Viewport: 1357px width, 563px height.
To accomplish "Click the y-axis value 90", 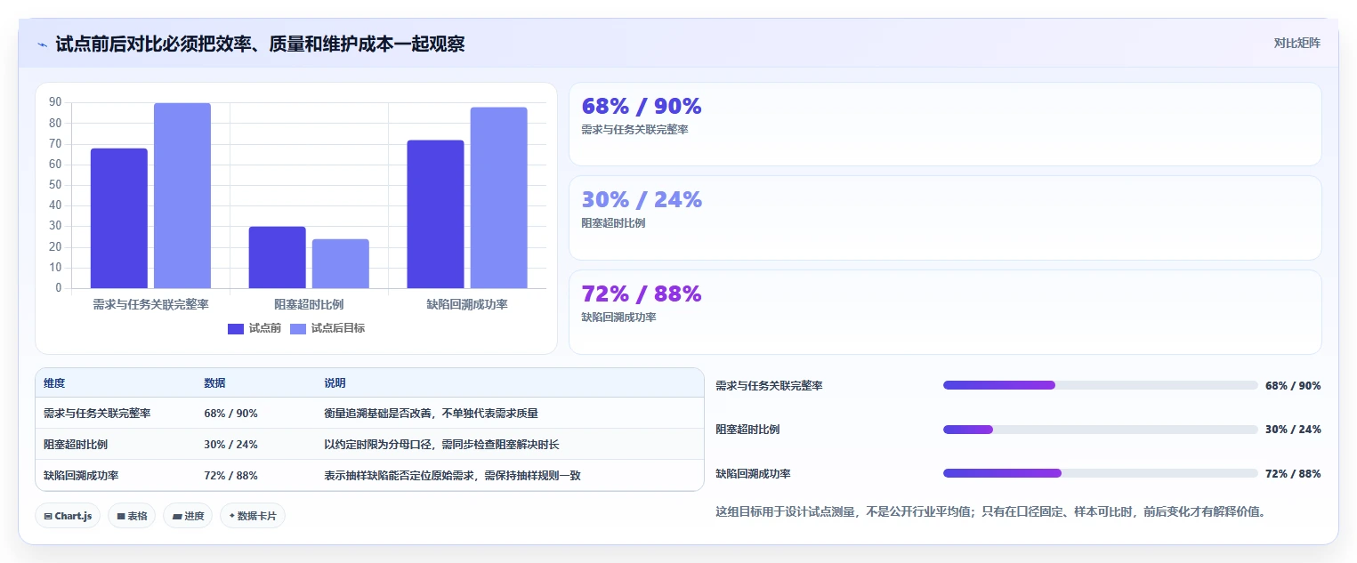I will tap(55, 102).
